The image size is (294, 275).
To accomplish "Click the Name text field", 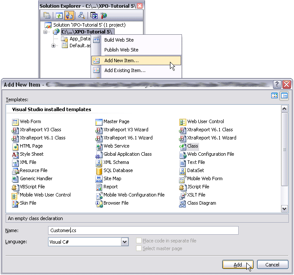I will (x=143, y=231).
